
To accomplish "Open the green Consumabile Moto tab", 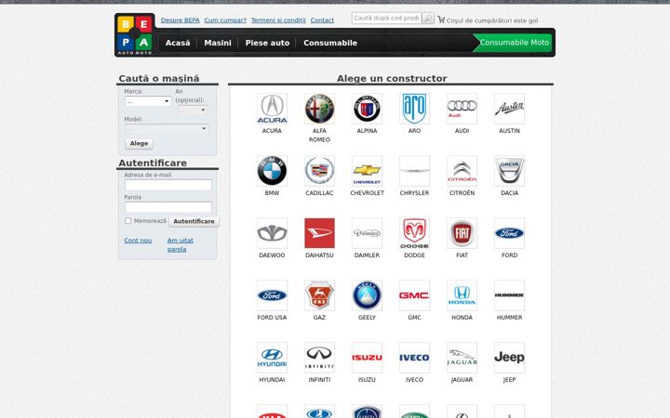I will (x=513, y=43).
